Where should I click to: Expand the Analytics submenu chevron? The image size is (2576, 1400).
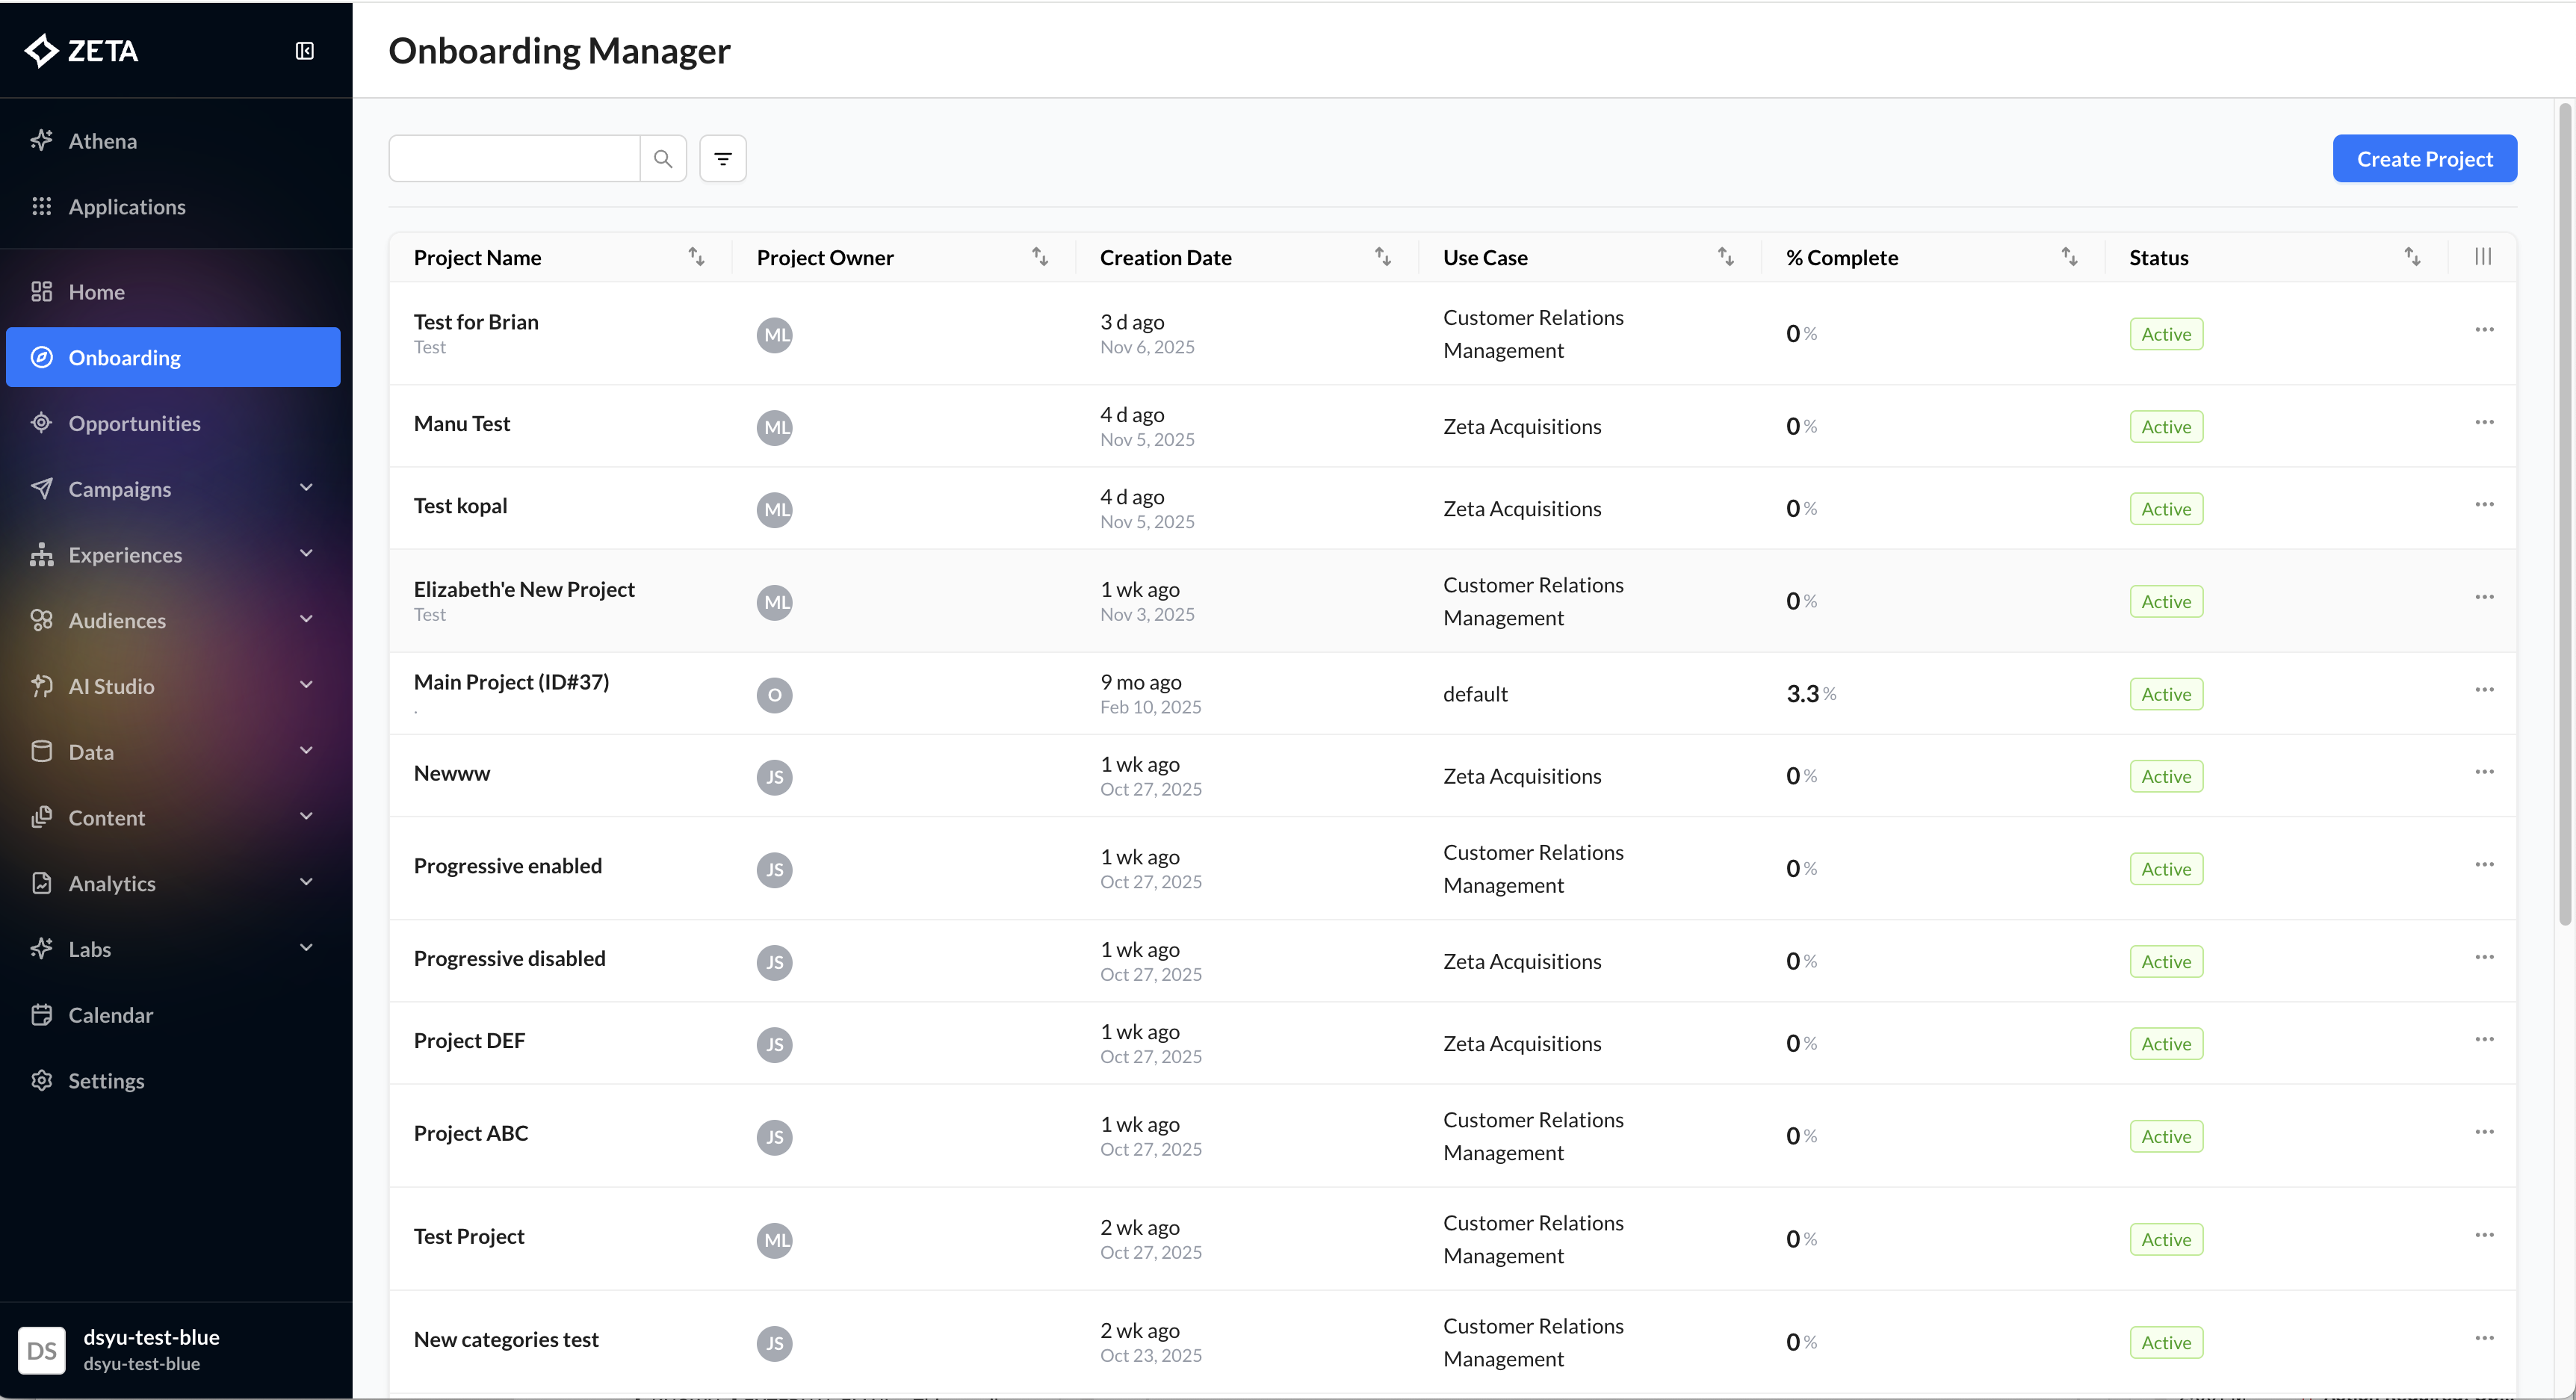(306, 882)
